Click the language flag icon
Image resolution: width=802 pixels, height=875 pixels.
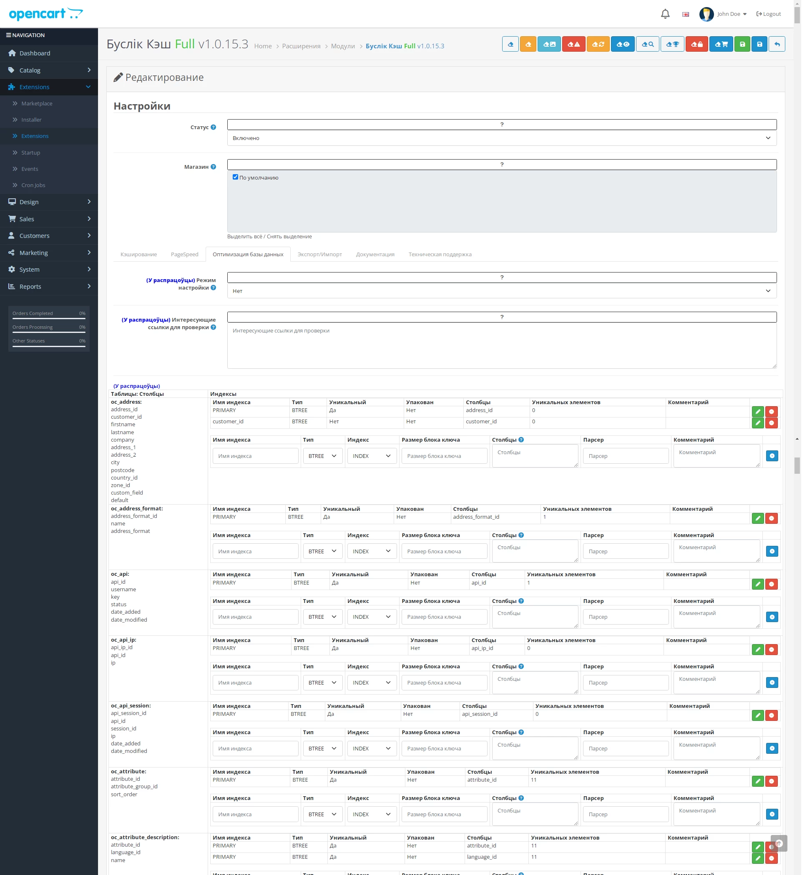tap(686, 14)
